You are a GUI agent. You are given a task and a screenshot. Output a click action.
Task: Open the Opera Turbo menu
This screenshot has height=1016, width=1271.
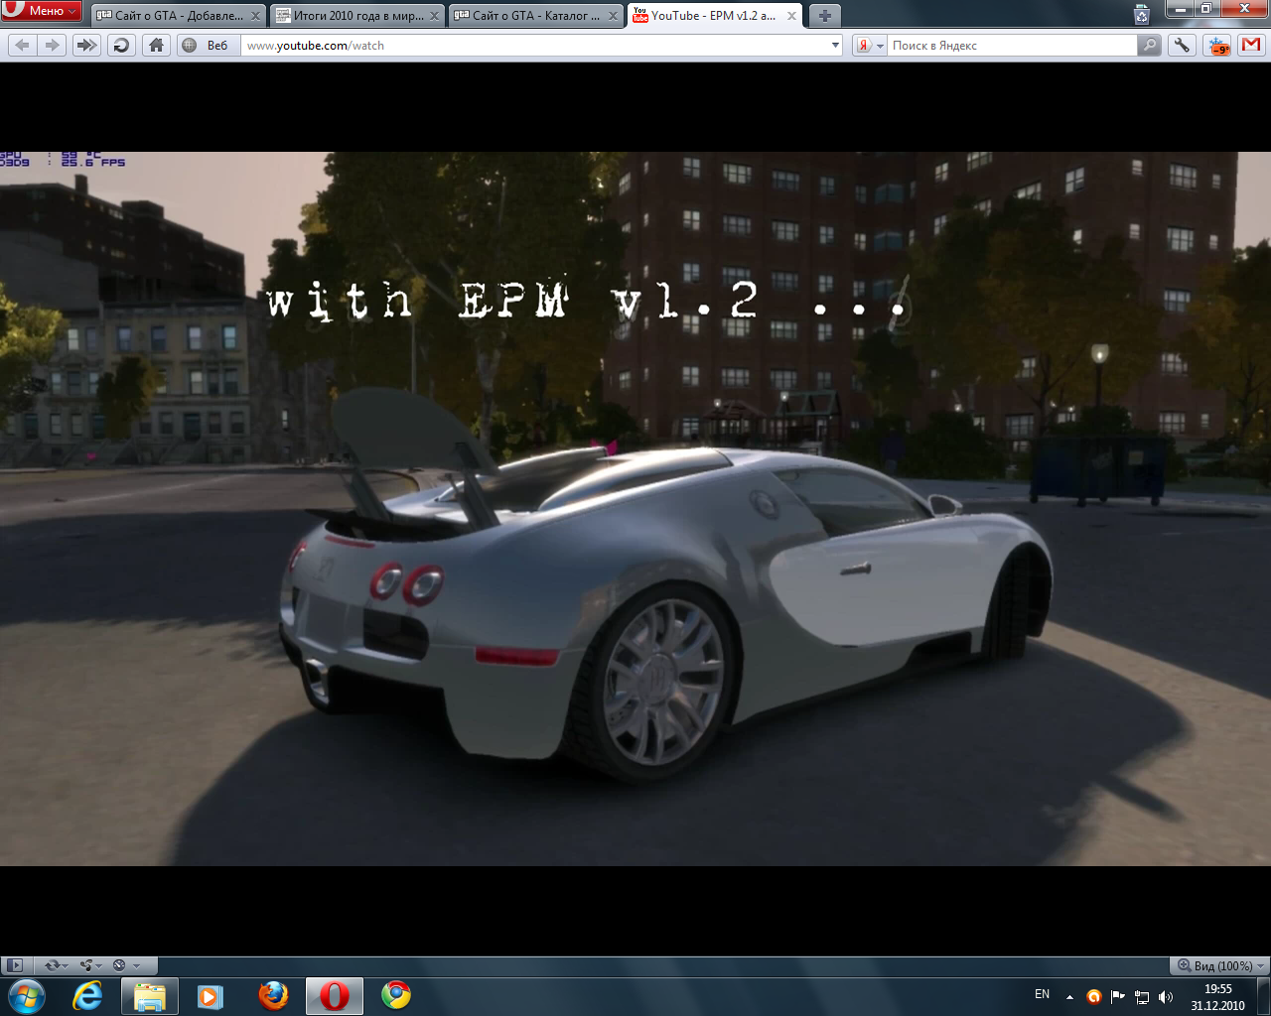(126, 965)
